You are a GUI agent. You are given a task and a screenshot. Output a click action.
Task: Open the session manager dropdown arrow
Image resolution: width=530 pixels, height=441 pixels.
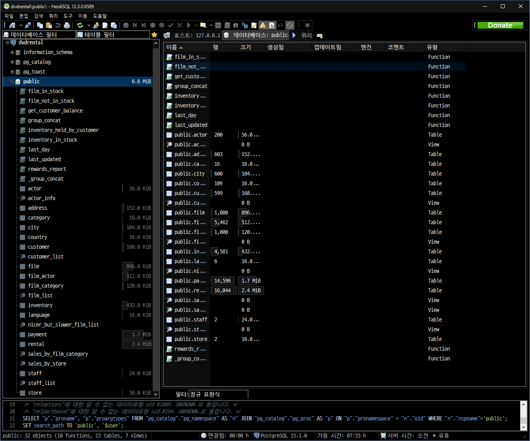click(x=21, y=25)
